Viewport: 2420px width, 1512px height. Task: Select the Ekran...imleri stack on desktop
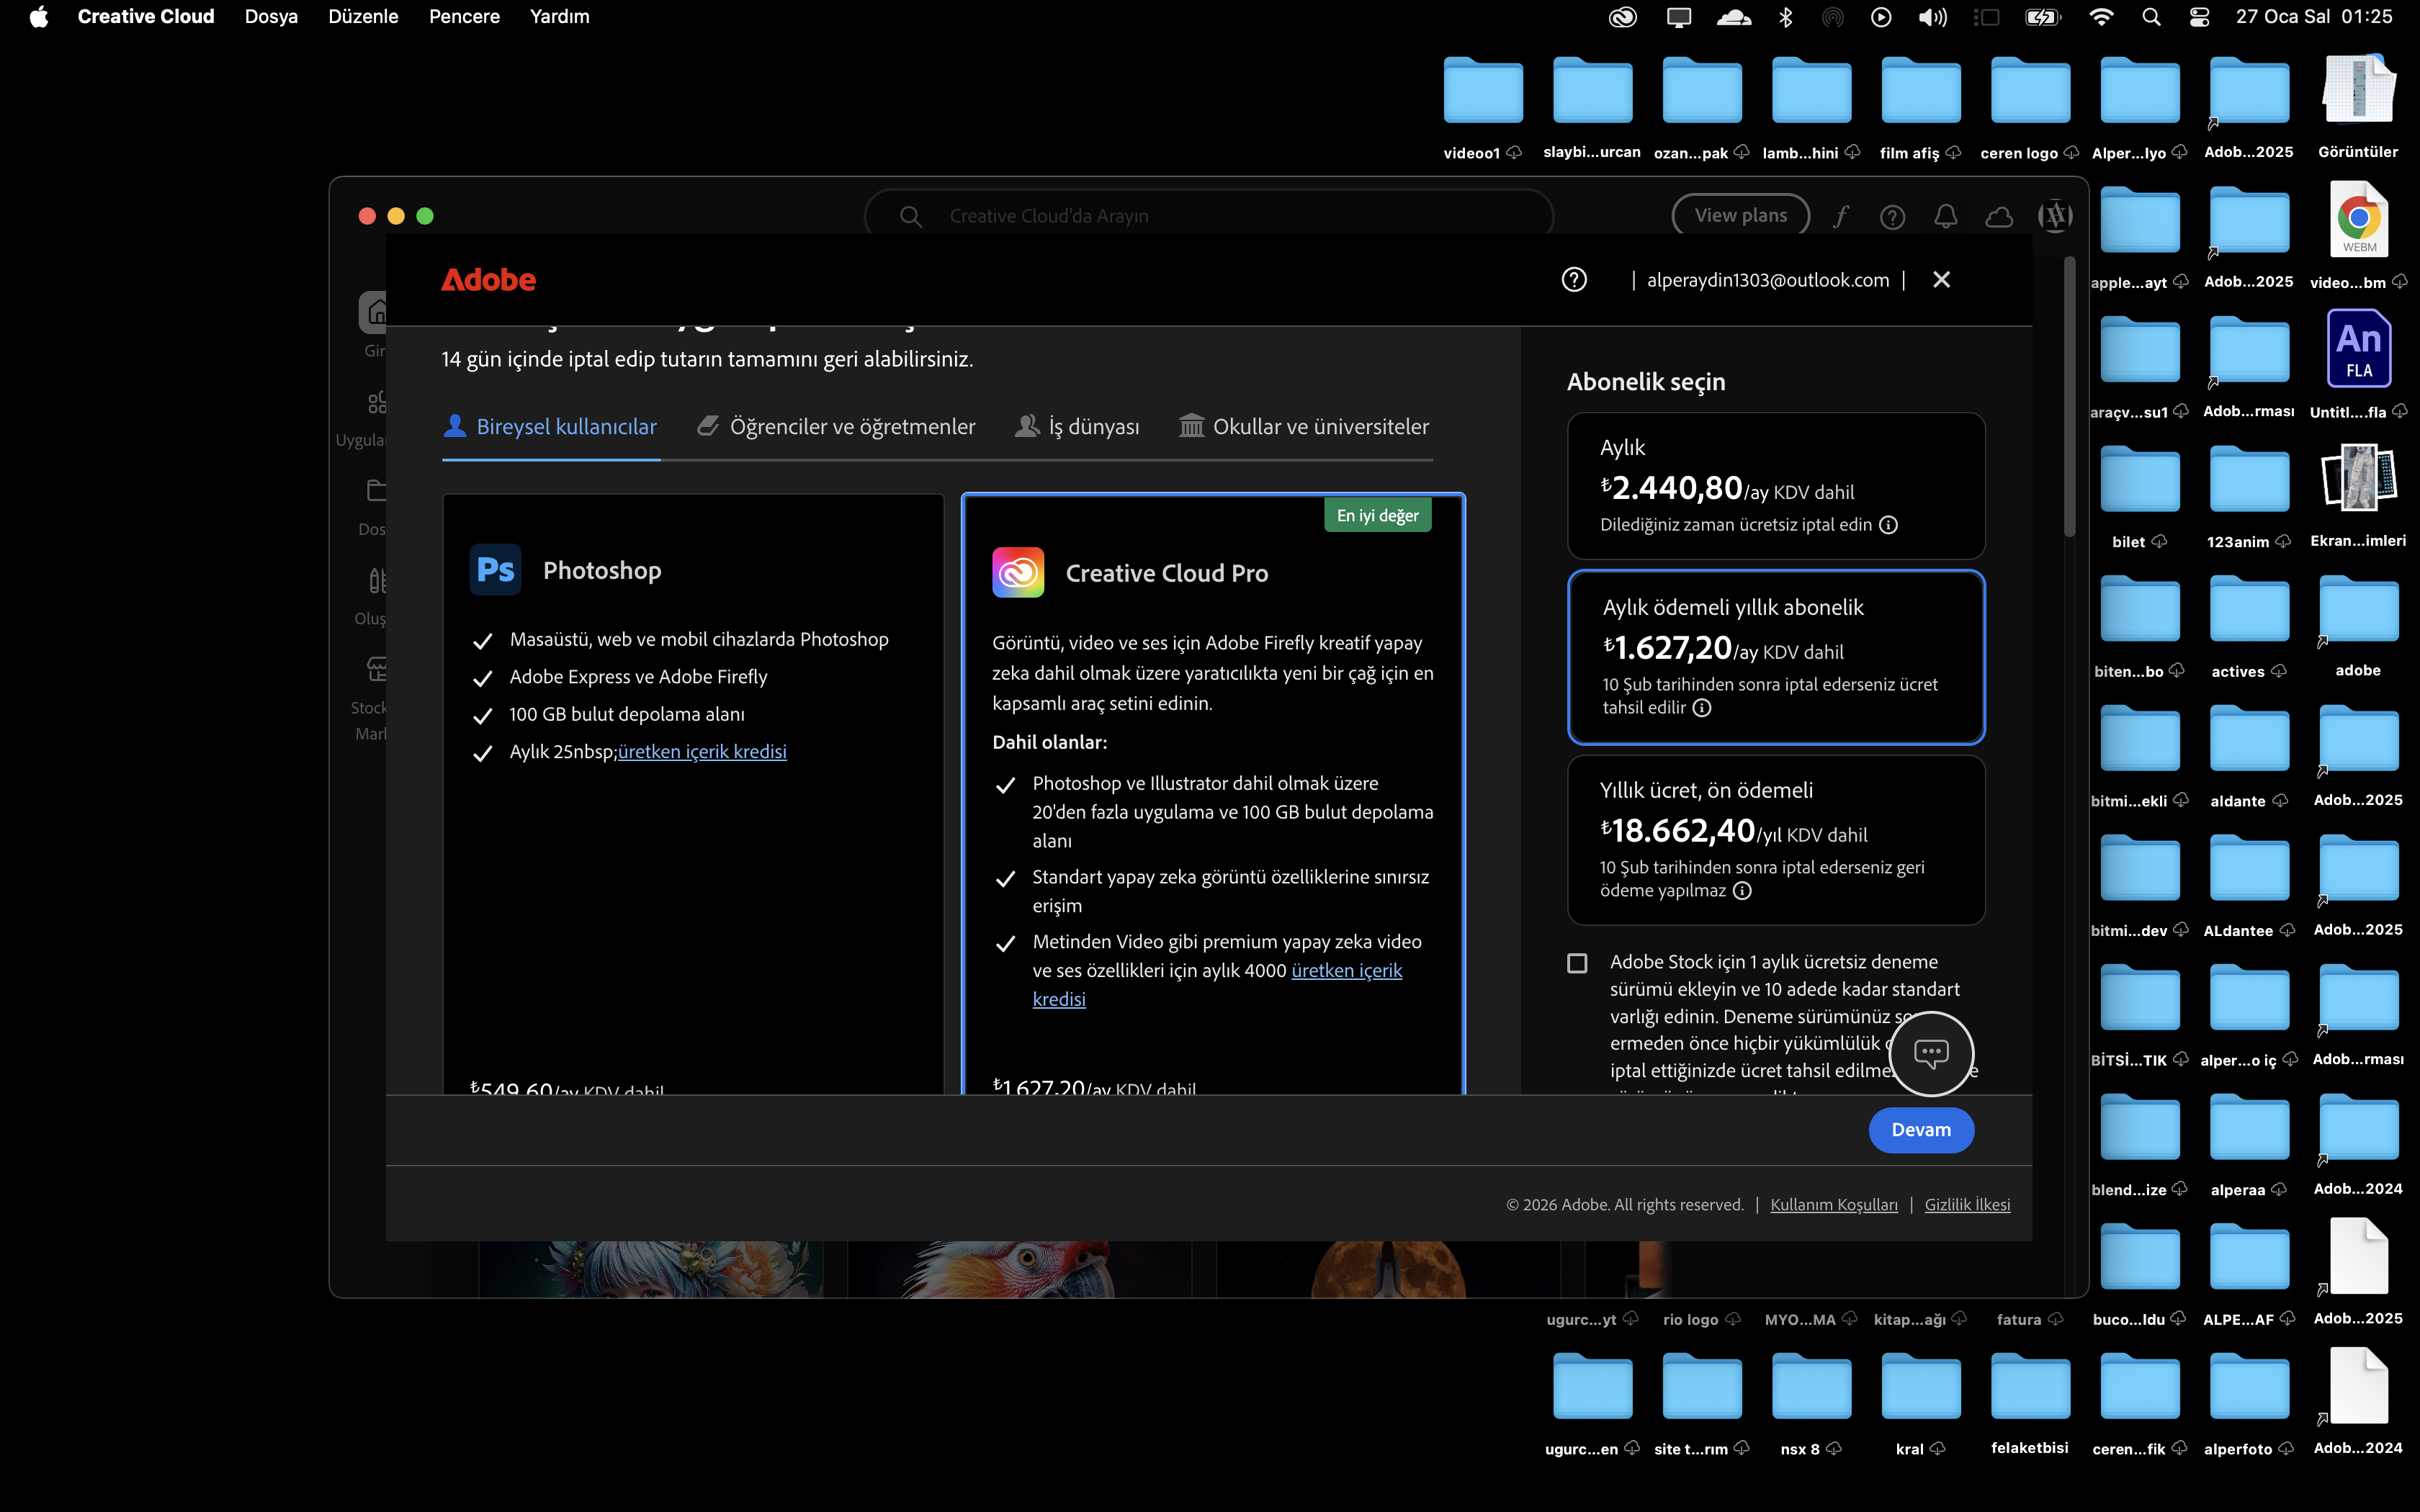pyautogui.click(x=2358, y=477)
